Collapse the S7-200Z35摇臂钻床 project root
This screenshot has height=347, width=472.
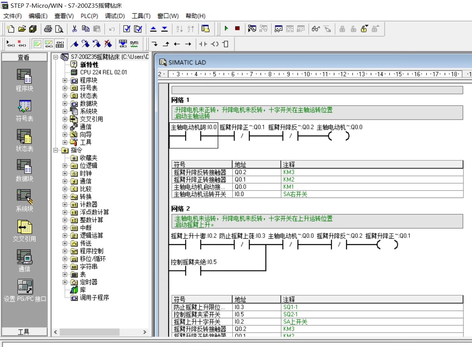(56, 57)
